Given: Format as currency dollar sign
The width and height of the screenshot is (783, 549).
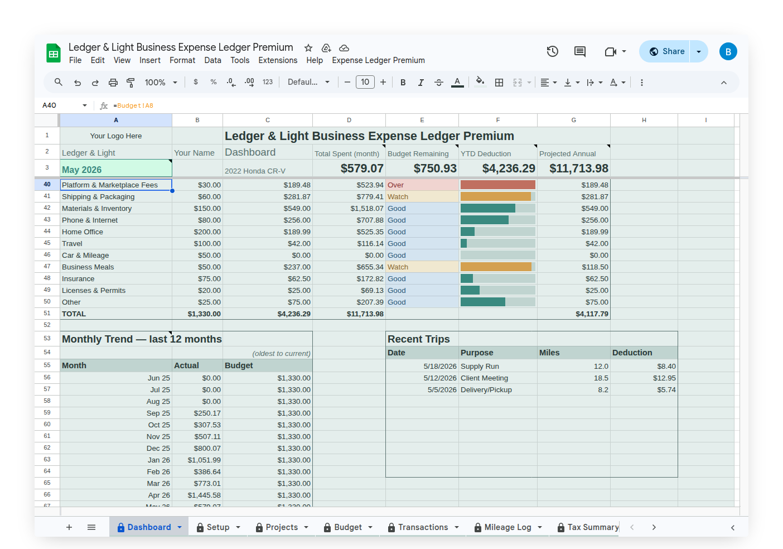Looking at the screenshot, I should click(x=196, y=82).
